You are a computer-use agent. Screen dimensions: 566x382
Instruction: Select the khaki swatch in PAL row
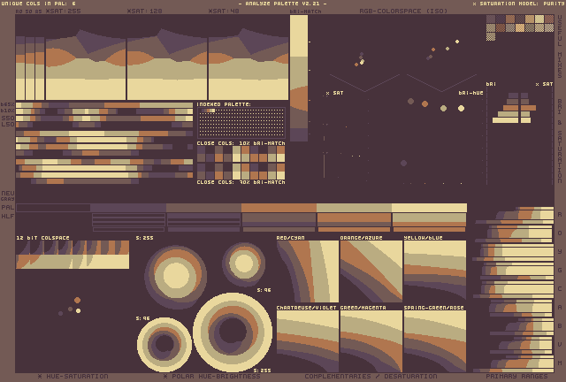tap(354, 208)
